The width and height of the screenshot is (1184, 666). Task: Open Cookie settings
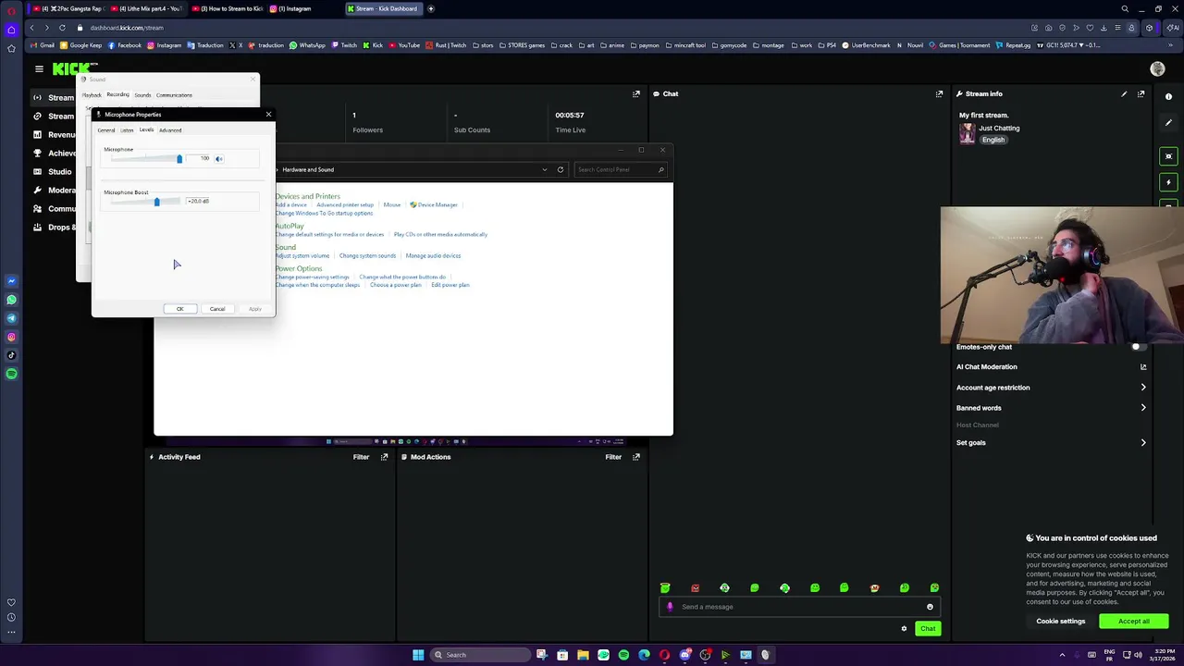pos(1060,622)
